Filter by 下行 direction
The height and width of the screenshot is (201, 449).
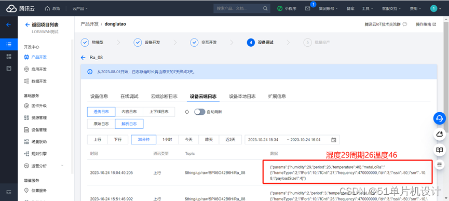(x=118, y=140)
